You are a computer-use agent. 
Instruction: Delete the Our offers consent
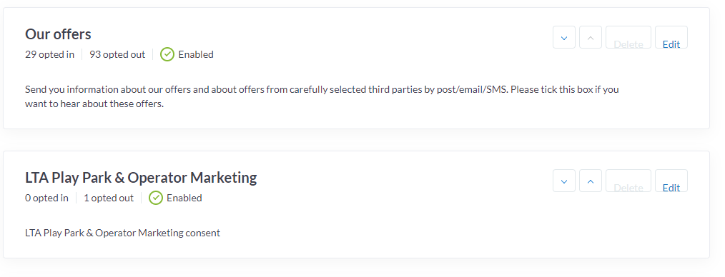coord(628,37)
